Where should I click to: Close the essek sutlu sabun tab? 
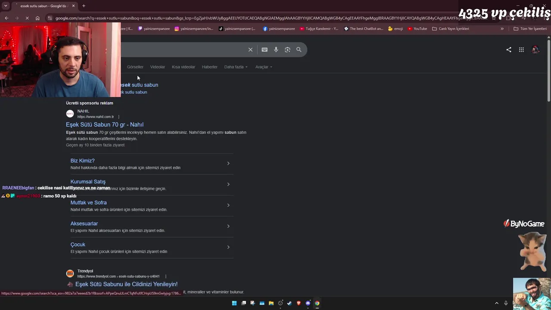(x=73, y=6)
